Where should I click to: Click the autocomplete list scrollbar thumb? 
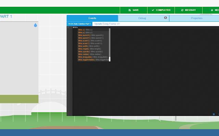point(109,42)
